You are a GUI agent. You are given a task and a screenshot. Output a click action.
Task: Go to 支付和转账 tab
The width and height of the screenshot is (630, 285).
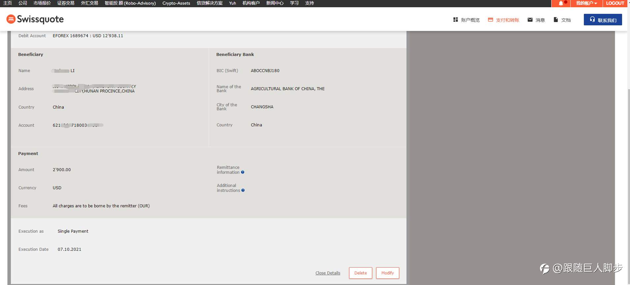point(504,20)
